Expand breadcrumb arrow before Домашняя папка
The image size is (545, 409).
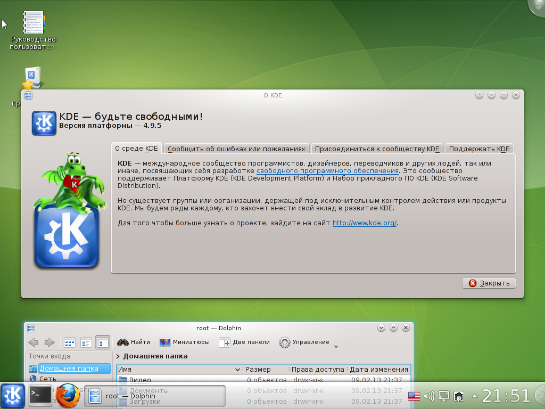(x=118, y=356)
